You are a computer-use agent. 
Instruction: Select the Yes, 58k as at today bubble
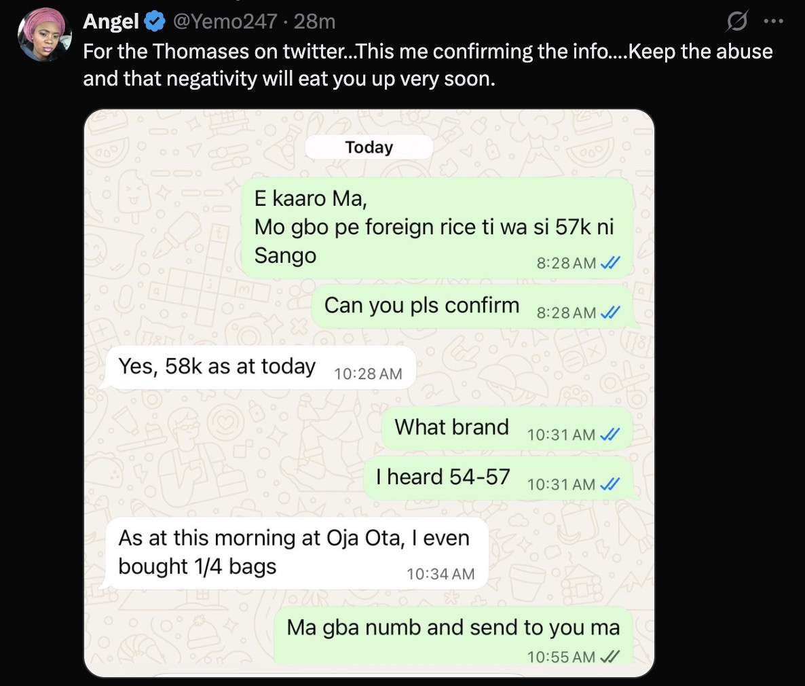coord(260,367)
